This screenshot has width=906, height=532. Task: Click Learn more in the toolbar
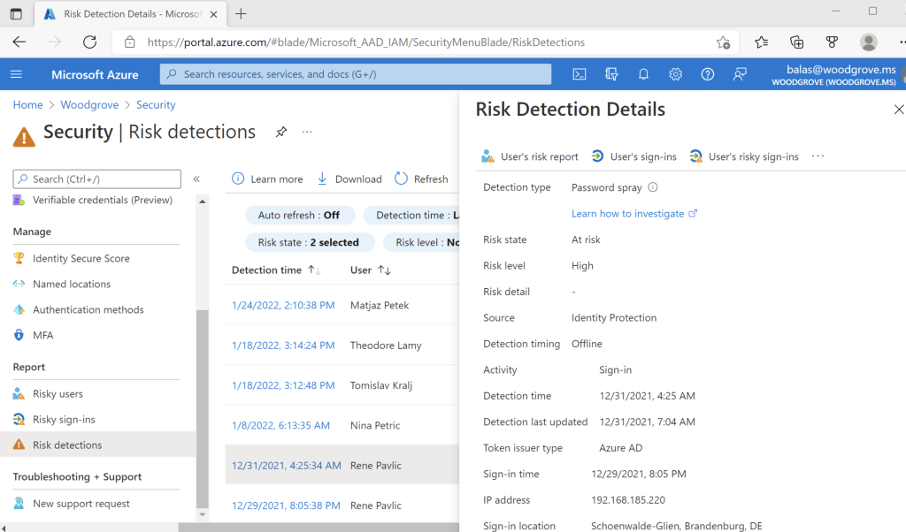click(x=267, y=179)
